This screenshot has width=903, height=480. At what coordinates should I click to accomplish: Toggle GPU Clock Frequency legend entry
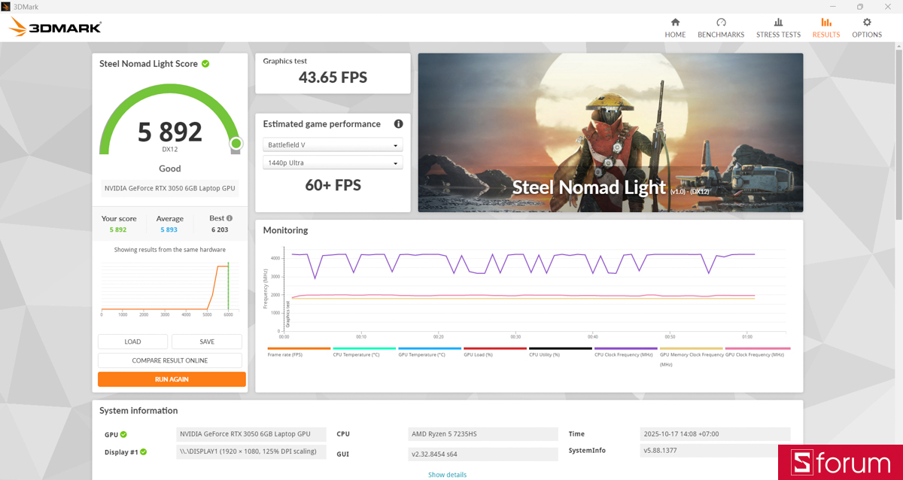(x=758, y=351)
